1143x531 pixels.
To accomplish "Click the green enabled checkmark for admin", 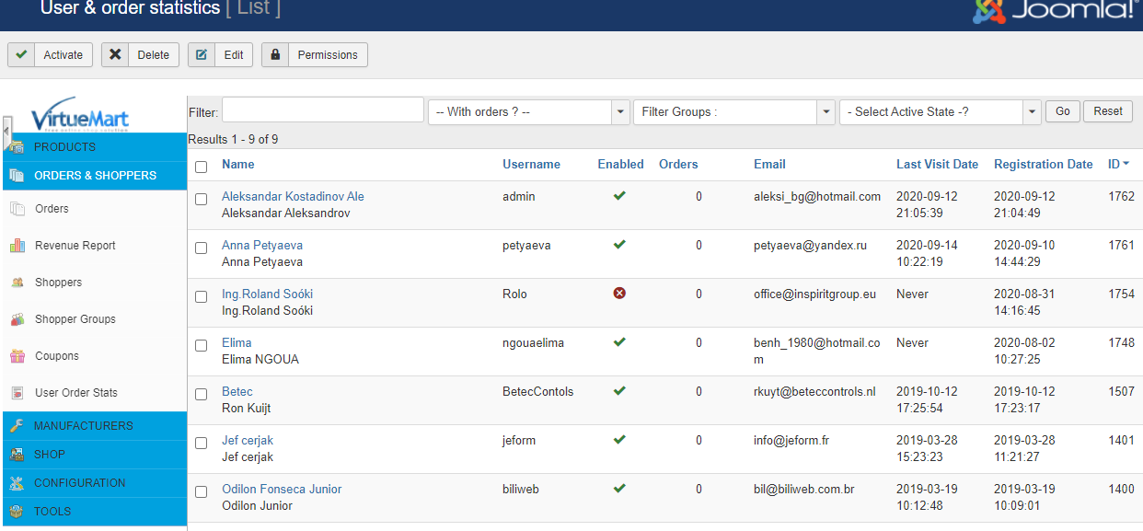I will point(619,196).
